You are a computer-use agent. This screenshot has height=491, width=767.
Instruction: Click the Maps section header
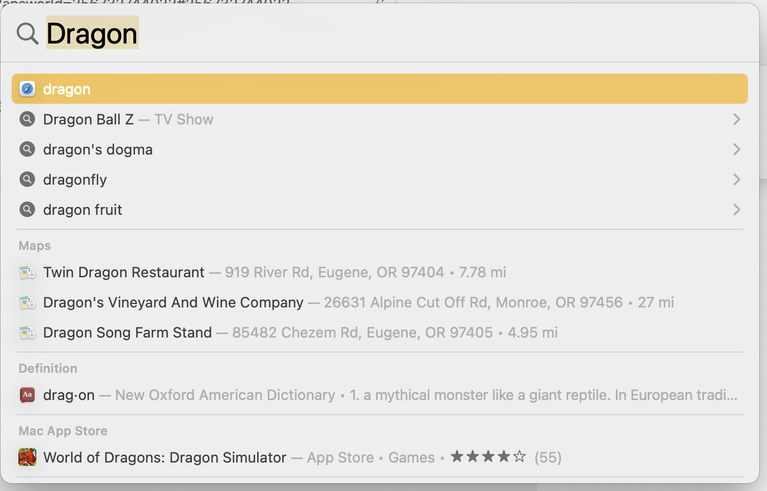(x=35, y=245)
